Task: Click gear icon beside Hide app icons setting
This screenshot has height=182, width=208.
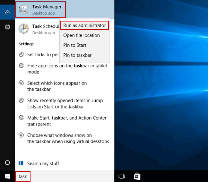Action: (21, 66)
